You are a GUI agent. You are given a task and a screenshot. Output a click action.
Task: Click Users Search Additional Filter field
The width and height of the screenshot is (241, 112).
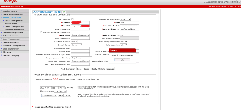pos(80,64)
